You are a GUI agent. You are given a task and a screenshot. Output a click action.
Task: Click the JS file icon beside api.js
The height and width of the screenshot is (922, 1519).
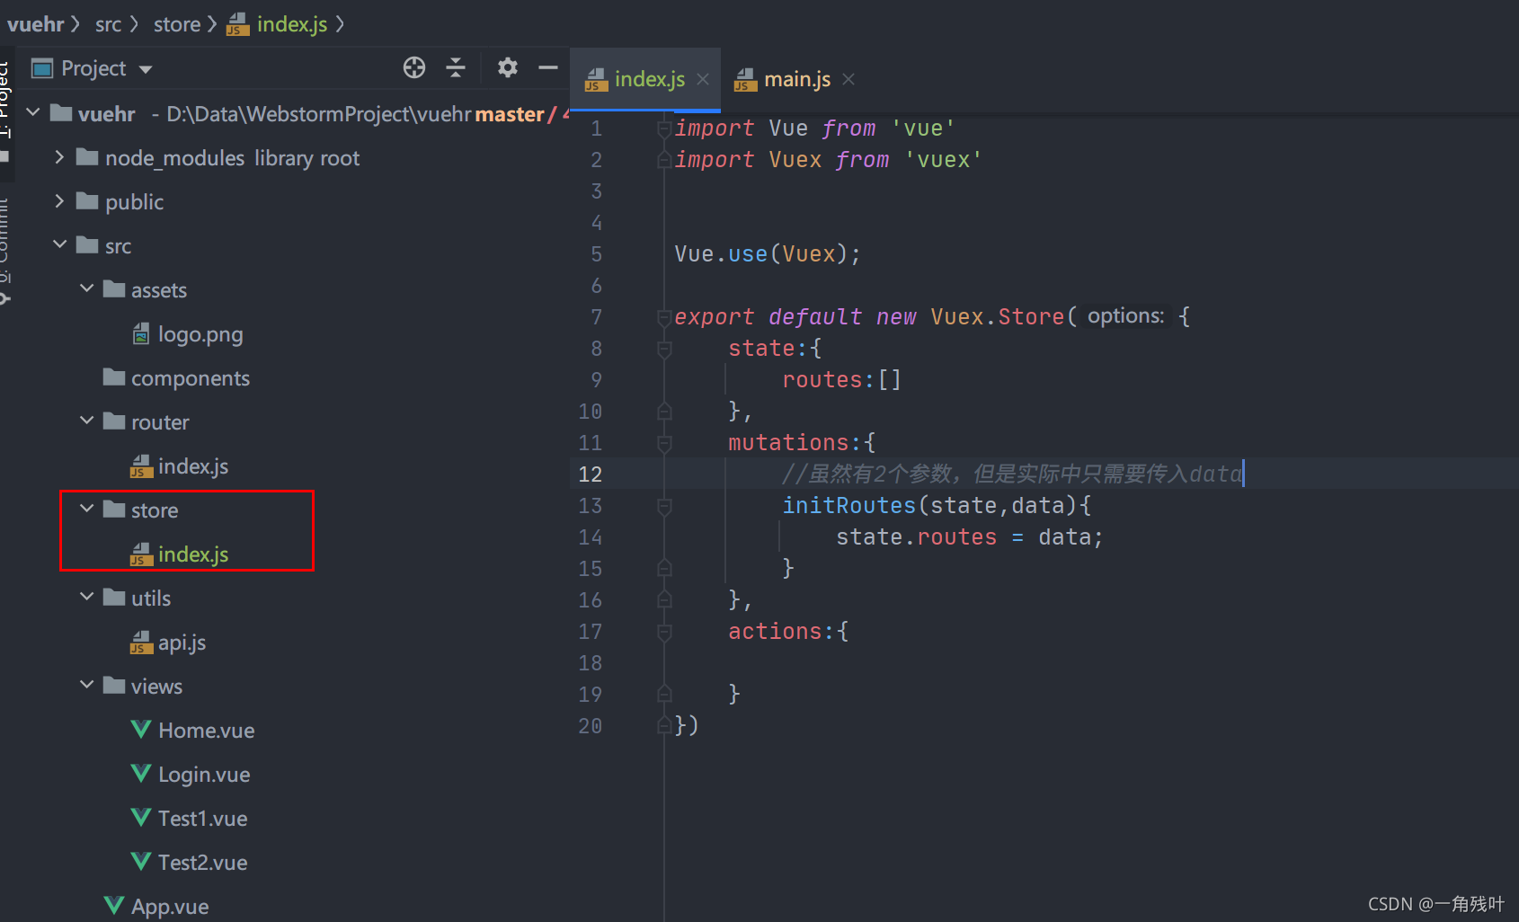141,643
